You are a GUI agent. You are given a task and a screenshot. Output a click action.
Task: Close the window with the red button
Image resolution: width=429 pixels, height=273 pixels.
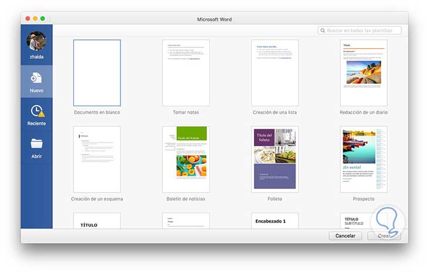coord(28,19)
